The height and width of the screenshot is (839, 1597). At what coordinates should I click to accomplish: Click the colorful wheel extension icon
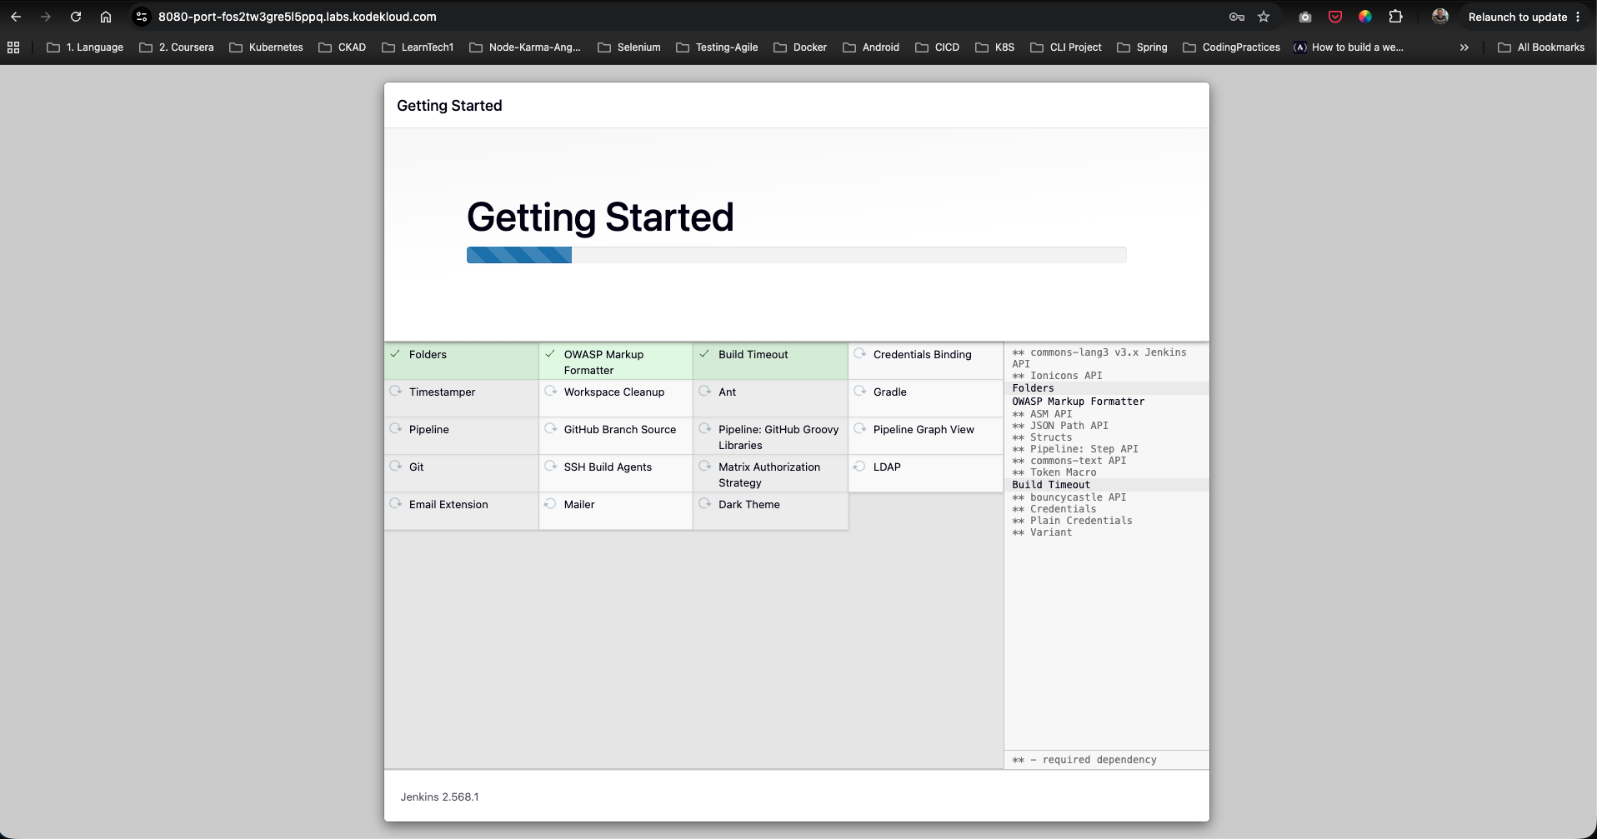pyautogui.click(x=1365, y=17)
